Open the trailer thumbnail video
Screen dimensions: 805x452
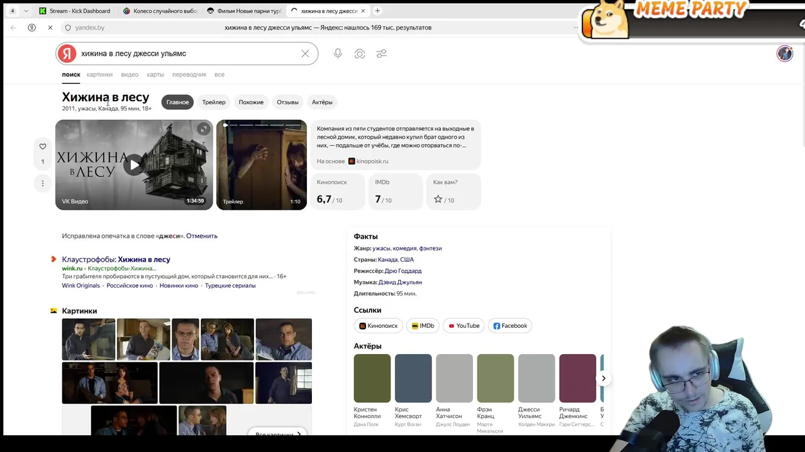[262, 165]
